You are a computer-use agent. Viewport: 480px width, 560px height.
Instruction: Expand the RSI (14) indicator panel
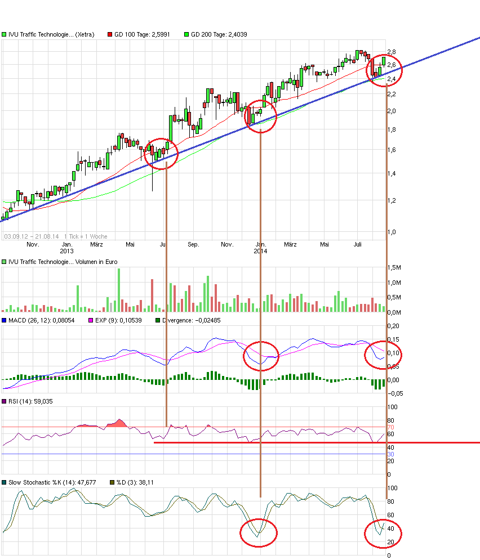click(31, 401)
